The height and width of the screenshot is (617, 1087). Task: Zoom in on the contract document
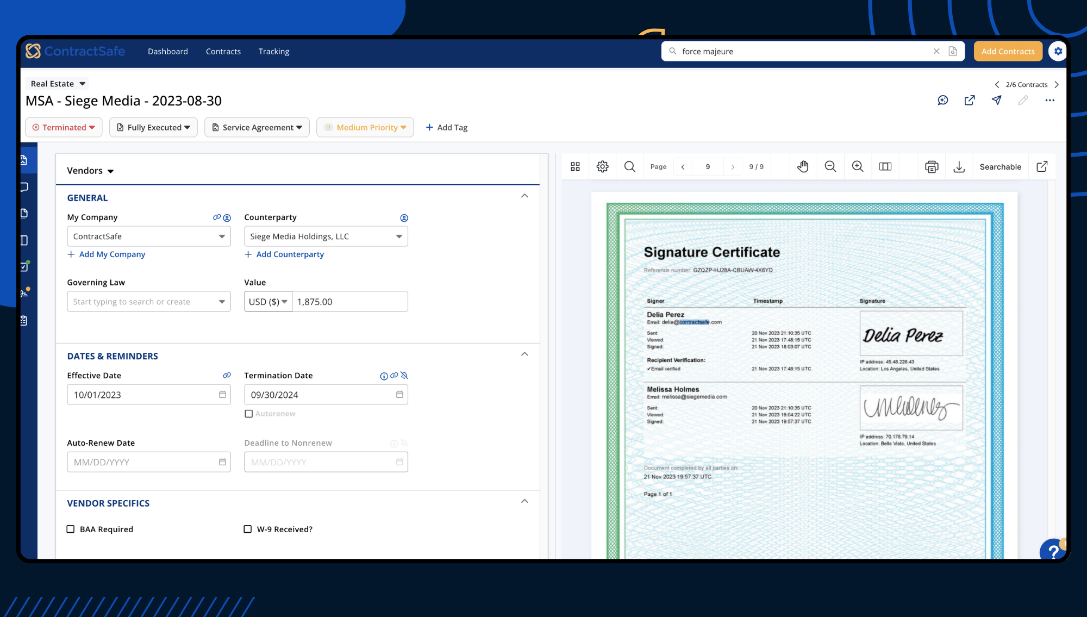pos(858,166)
